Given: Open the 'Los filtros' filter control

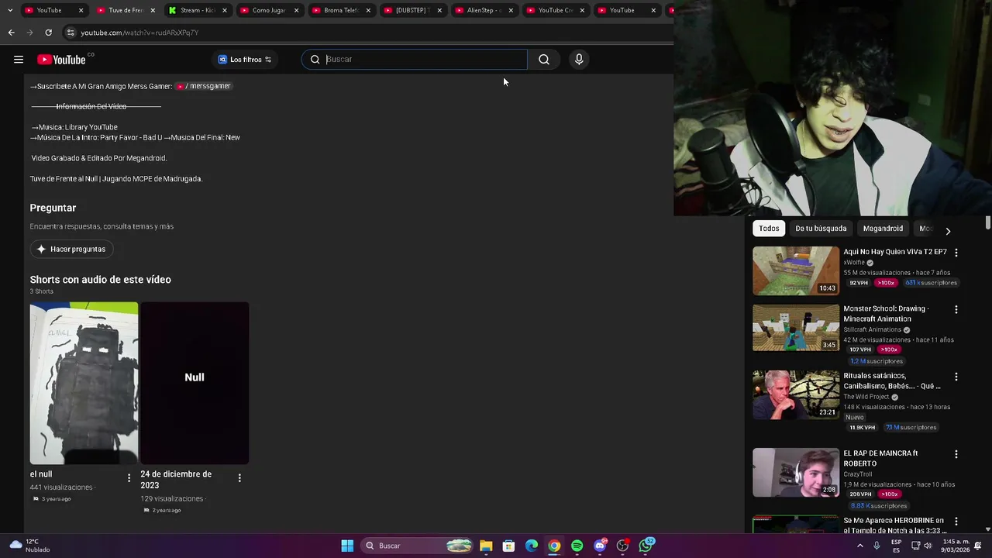Looking at the screenshot, I should 245,60.
